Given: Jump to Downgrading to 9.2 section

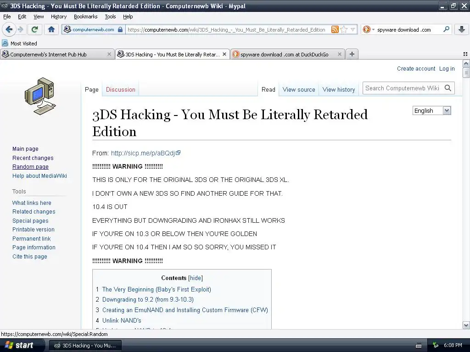Looking at the screenshot, I should point(148,300).
